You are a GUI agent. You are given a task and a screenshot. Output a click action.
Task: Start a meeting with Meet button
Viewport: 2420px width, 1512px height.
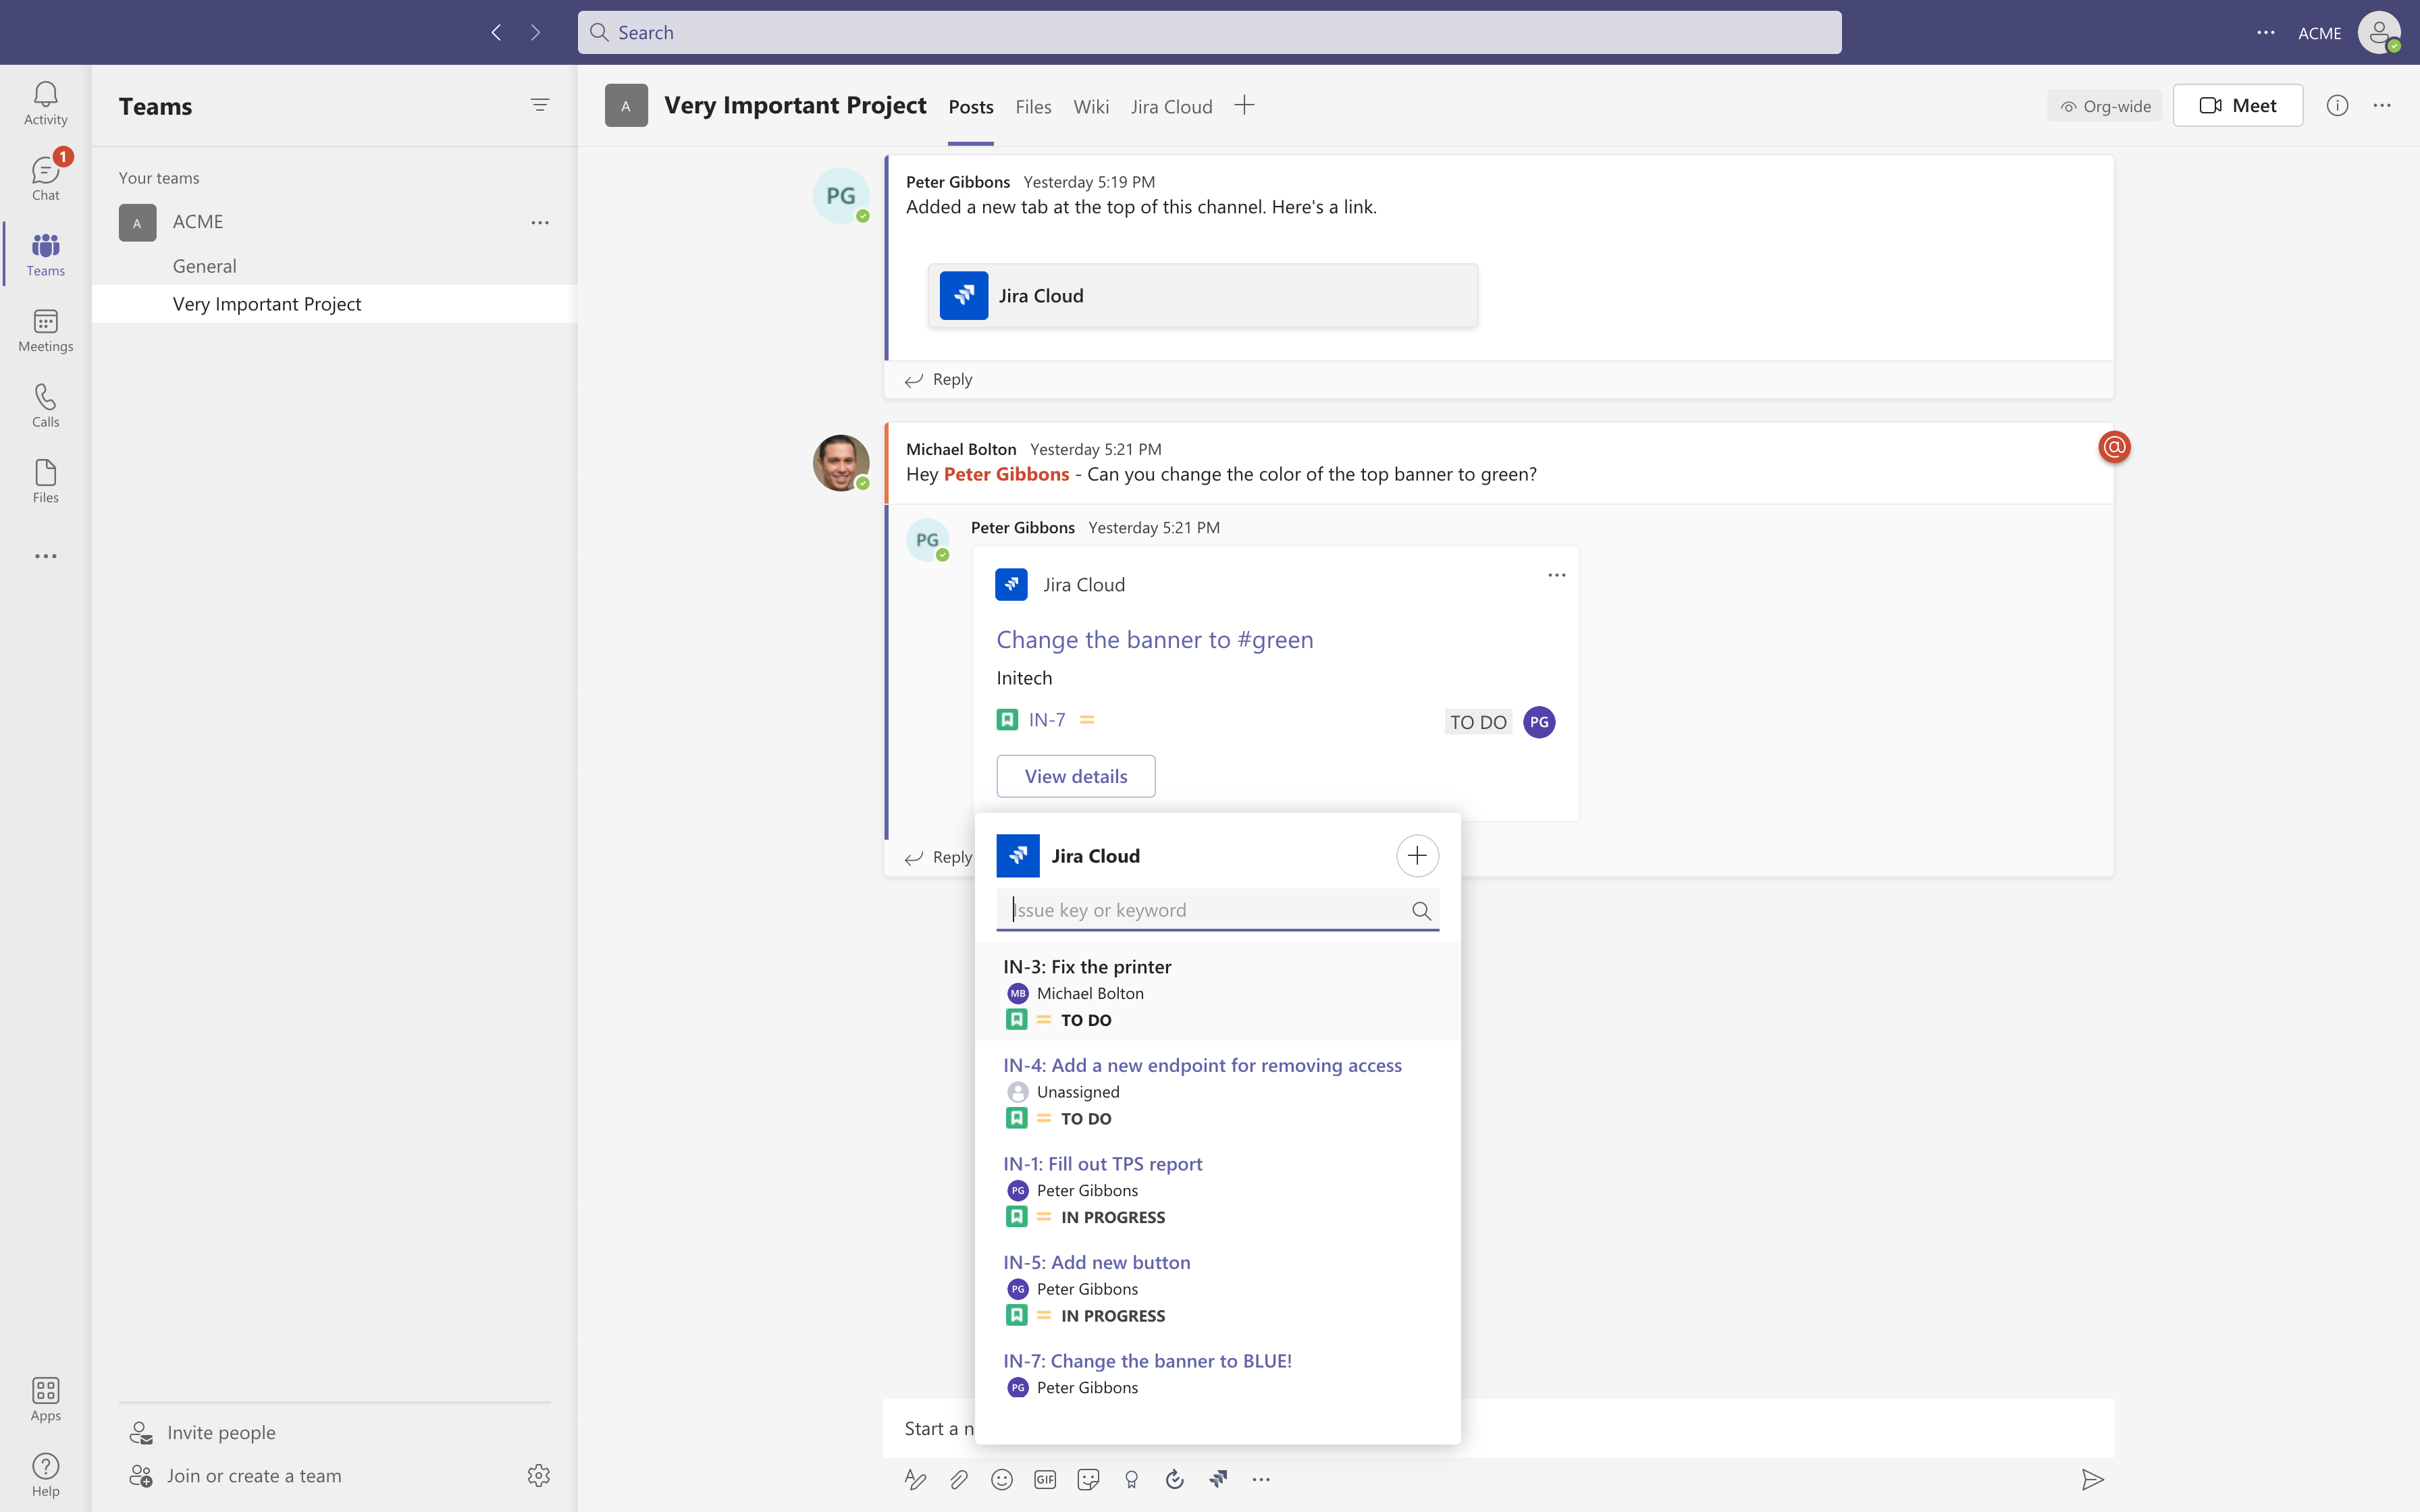click(2237, 105)
